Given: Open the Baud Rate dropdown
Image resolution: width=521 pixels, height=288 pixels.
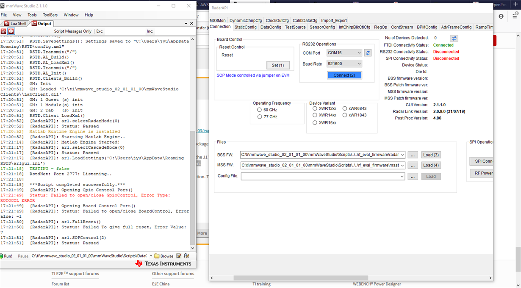Looking at the screenshot, I should tap(359, 64).
